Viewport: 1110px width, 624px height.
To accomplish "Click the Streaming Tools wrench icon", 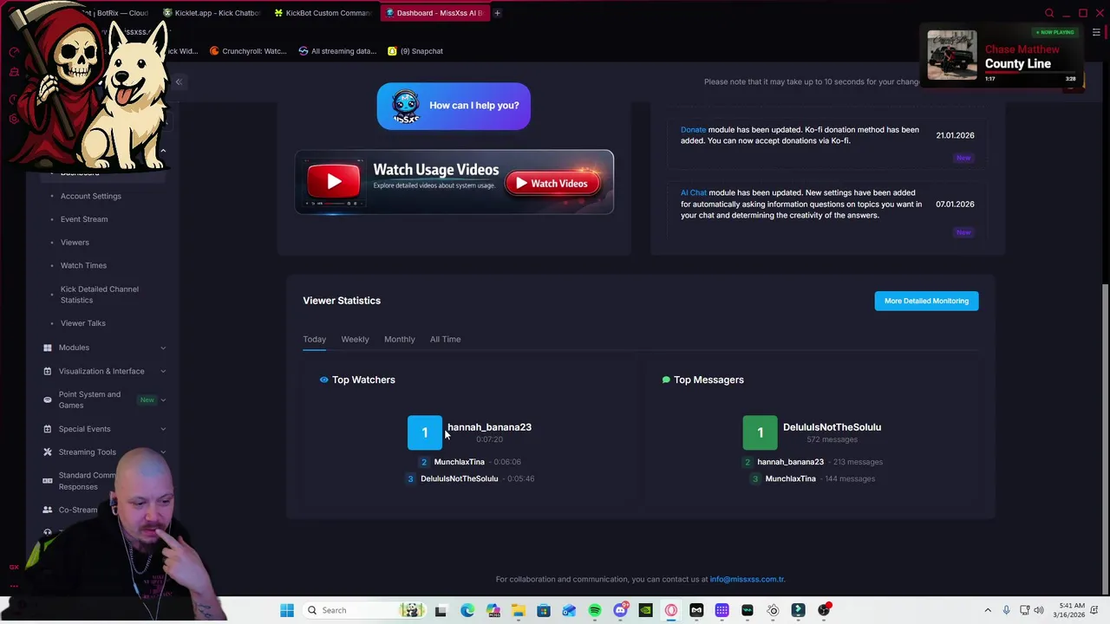I will (48, 452).
